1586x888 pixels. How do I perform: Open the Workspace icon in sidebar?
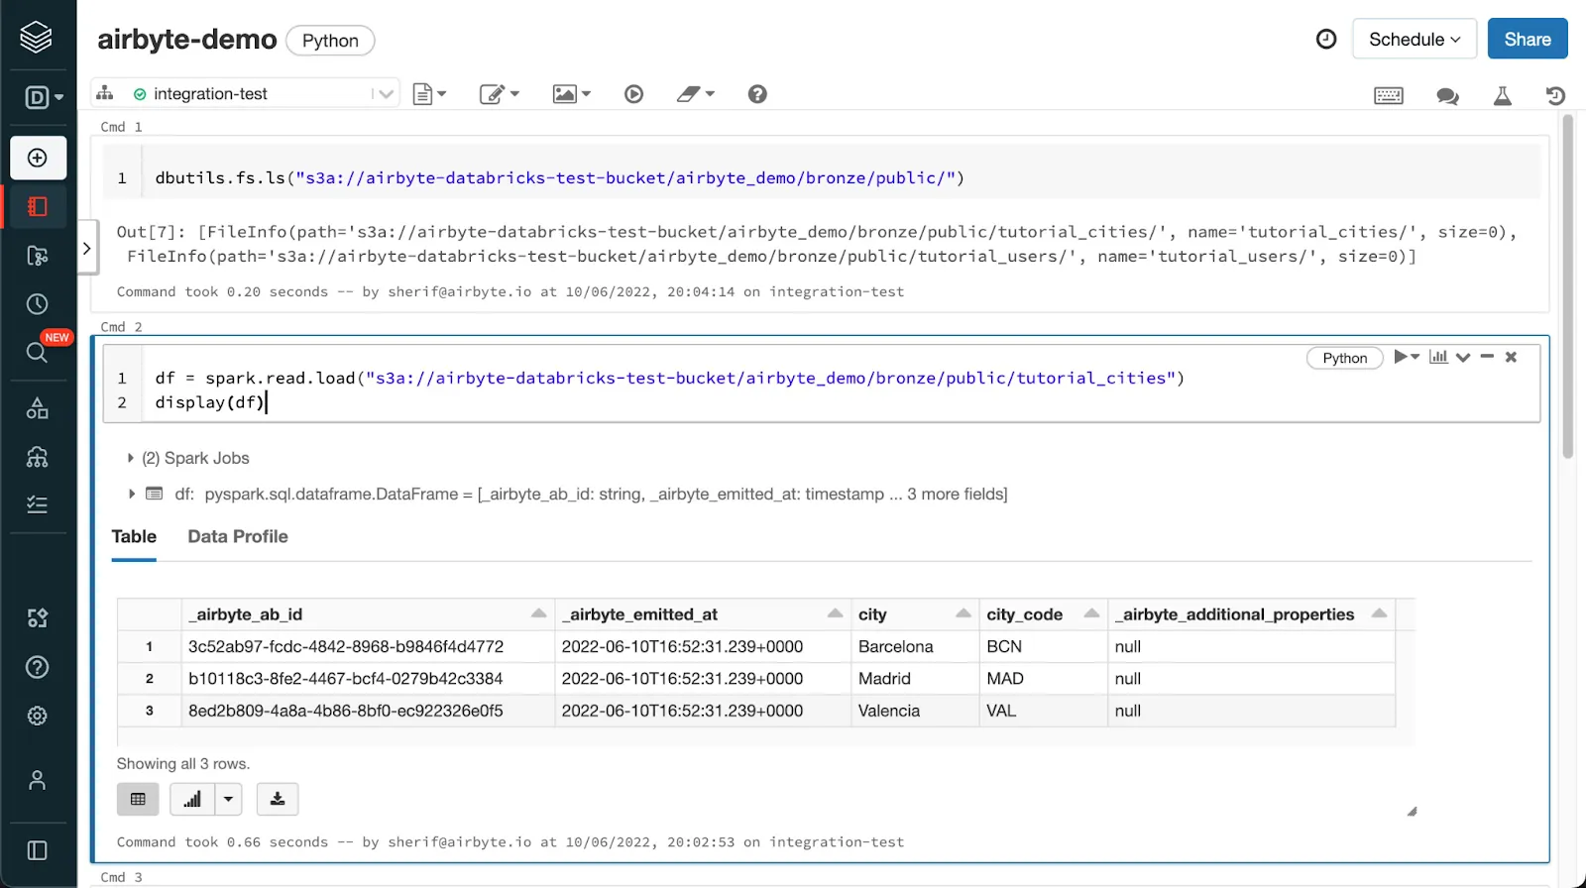38,206
